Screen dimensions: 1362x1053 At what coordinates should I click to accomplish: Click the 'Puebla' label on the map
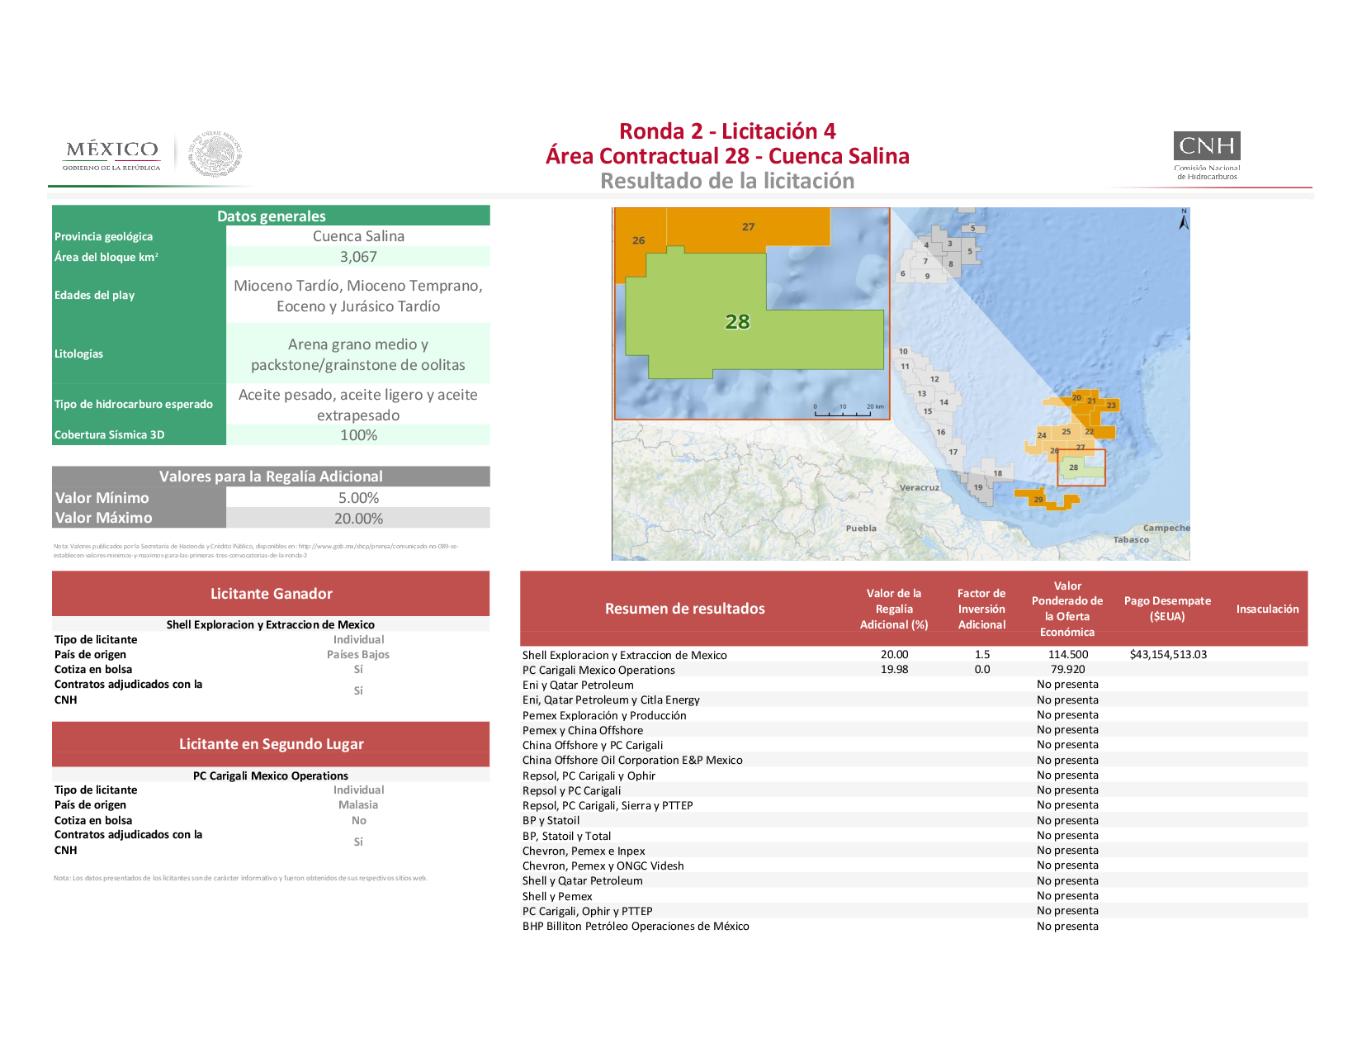tap(861, 528)
